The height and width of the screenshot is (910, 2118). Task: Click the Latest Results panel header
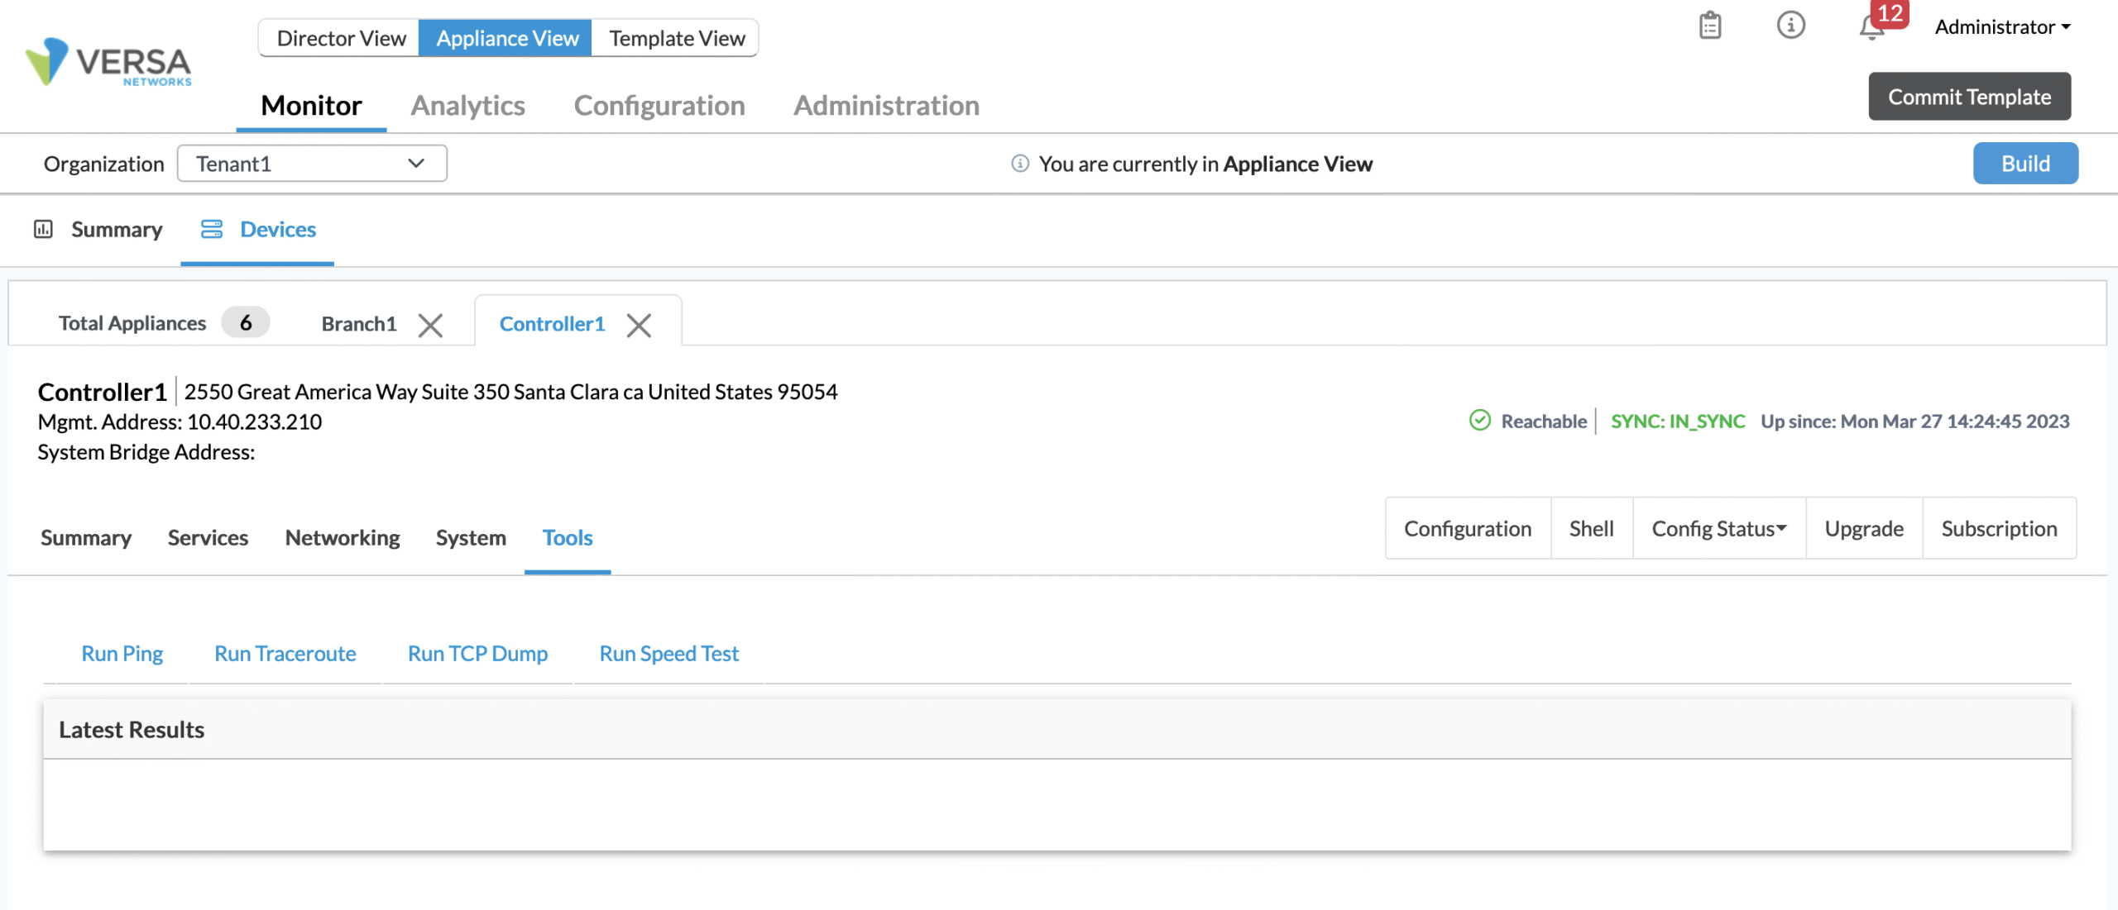[1057, 730]
